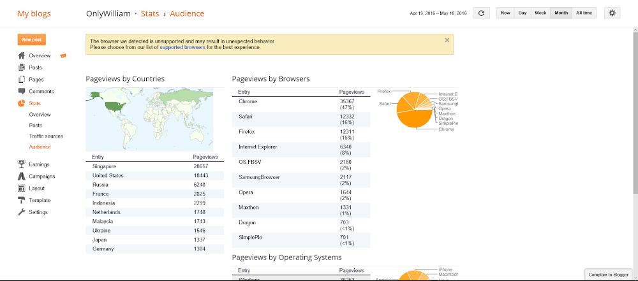Click the Layout grid icon
Viewport: 638px width, 281px height.
[22, 188]
